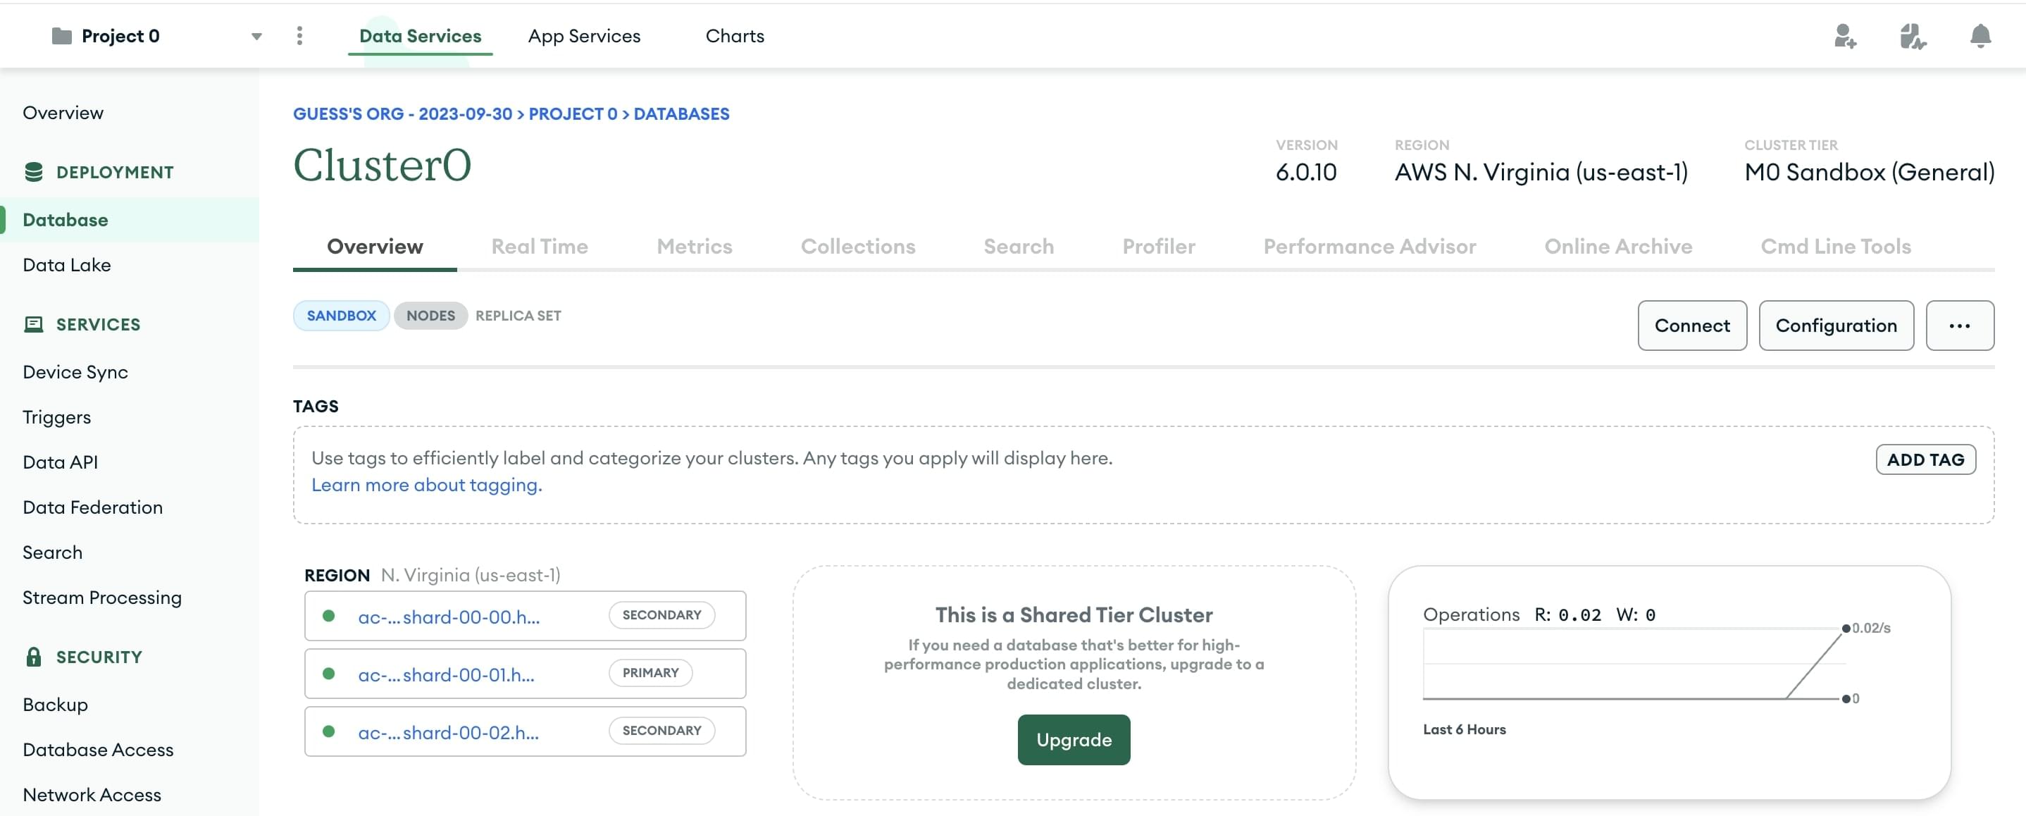The image size is (2026, 816).
Task: Switch to the Data Services tab
Action: [x=420, y=36]
